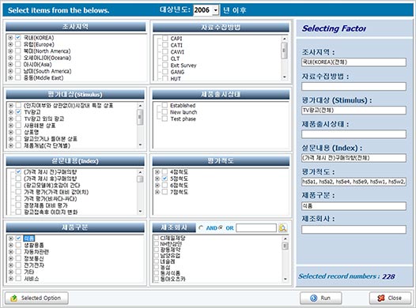The image size is (416, 308).
Task: Expand the 5점척도 scale node
Action: click(x=157, y=178)
